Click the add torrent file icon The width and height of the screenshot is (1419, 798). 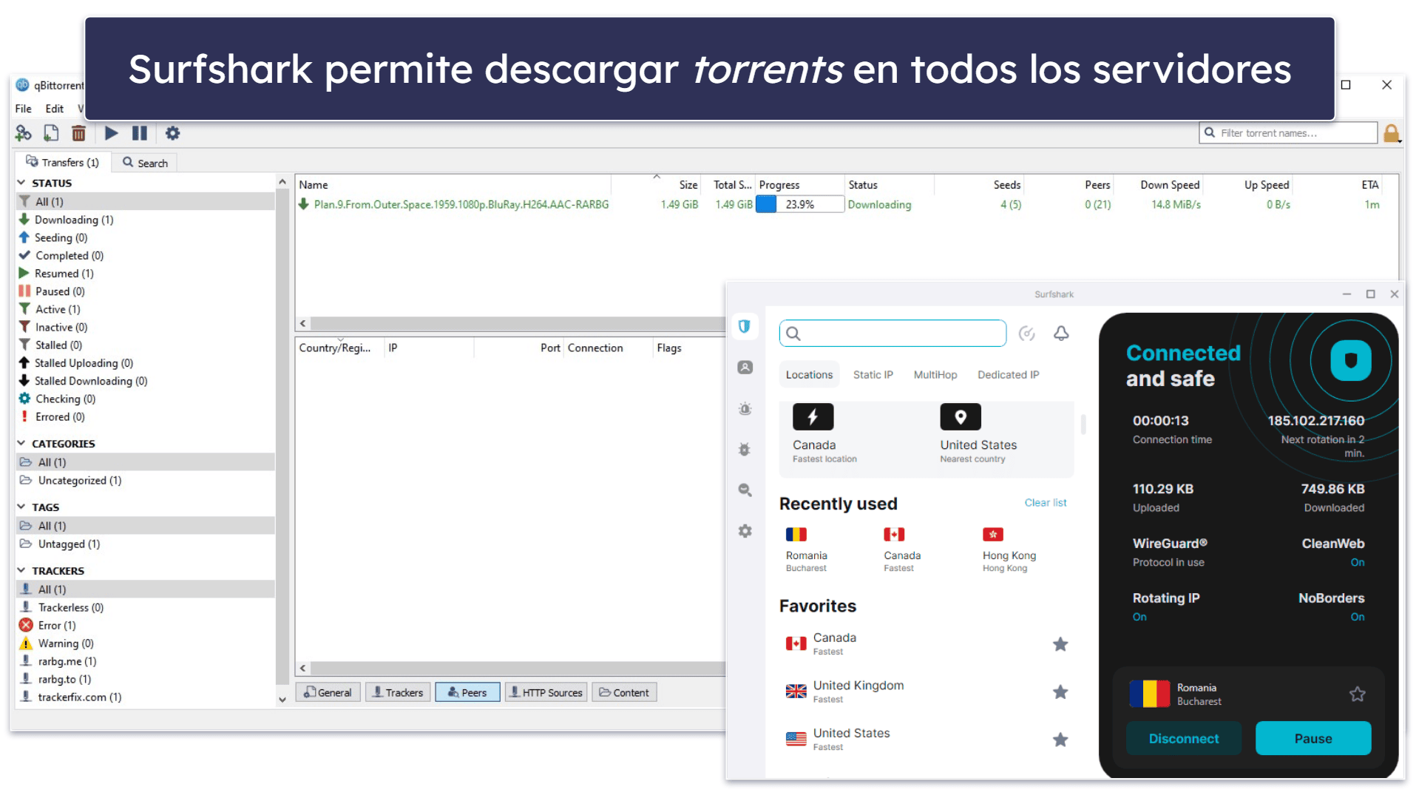coord(51,133)
